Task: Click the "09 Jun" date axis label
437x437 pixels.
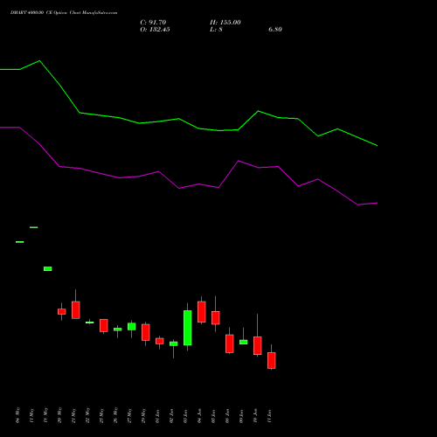Action: pos(242,416)
